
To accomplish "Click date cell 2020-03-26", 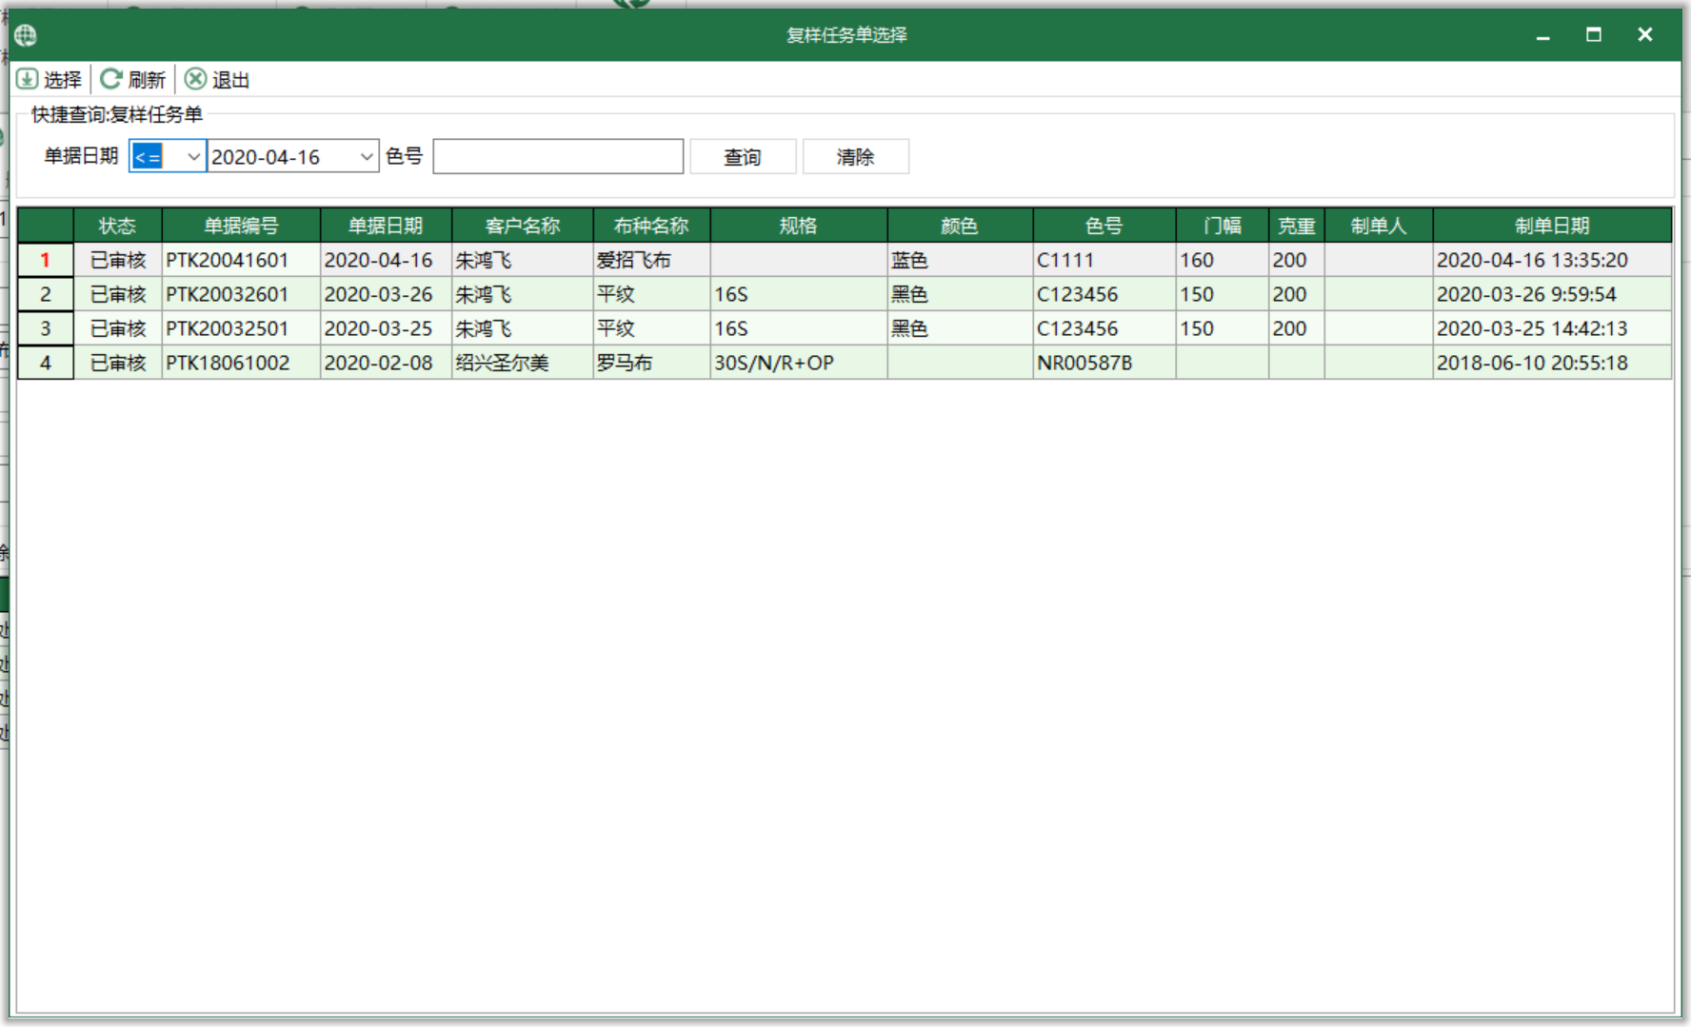I will click(x=386, y=294).
